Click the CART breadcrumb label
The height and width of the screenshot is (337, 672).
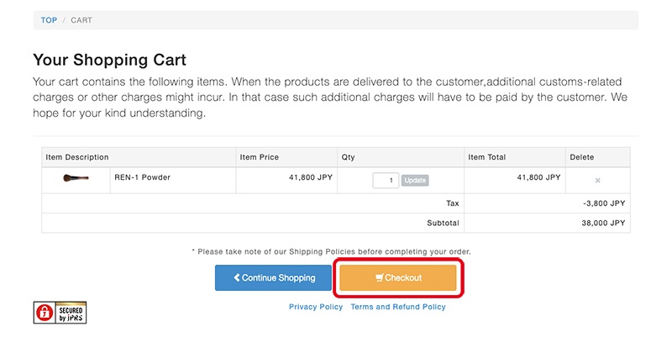pyautogui.click(x=81, y=20)
